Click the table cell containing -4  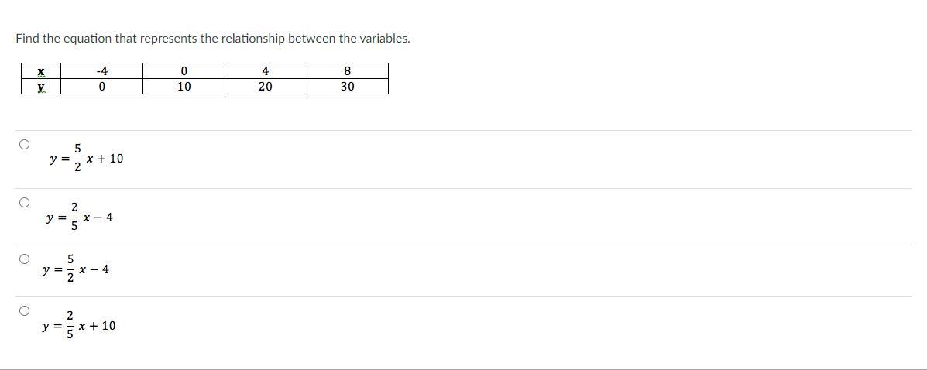(x=101, y=71)
